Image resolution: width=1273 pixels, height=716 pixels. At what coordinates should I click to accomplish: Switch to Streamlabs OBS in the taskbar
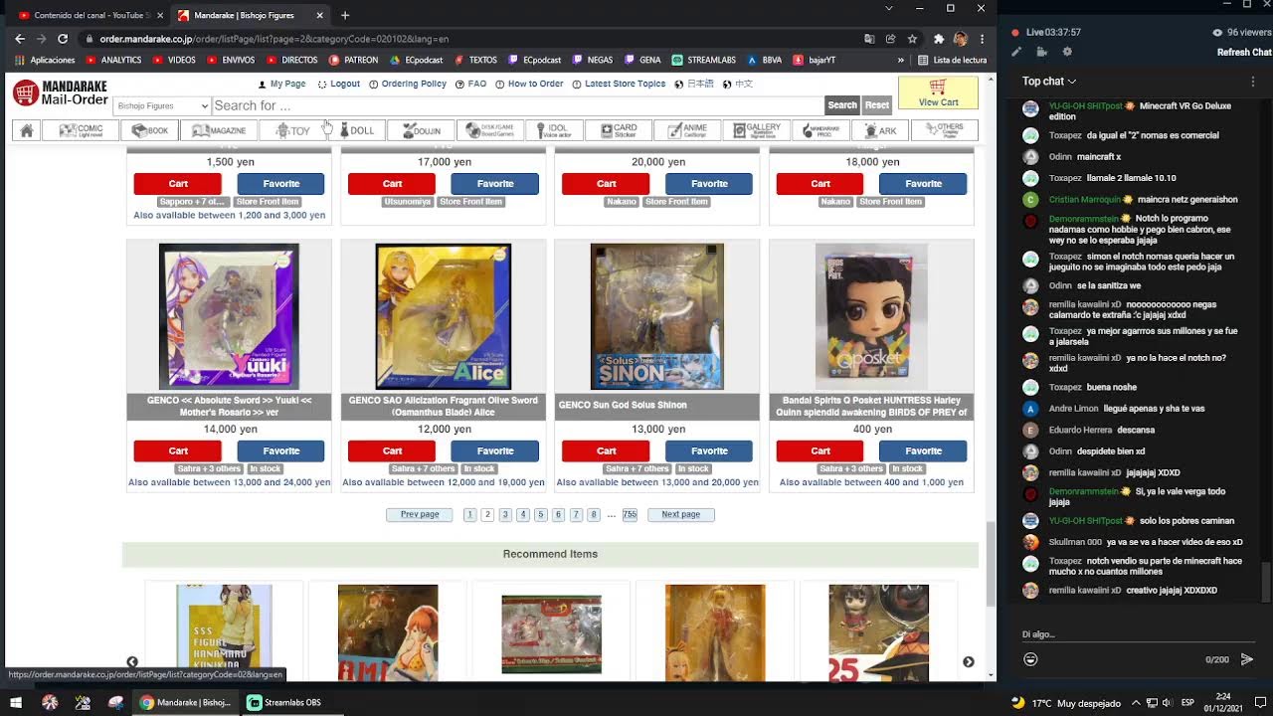pyautogui.click(x=285, y=702)
